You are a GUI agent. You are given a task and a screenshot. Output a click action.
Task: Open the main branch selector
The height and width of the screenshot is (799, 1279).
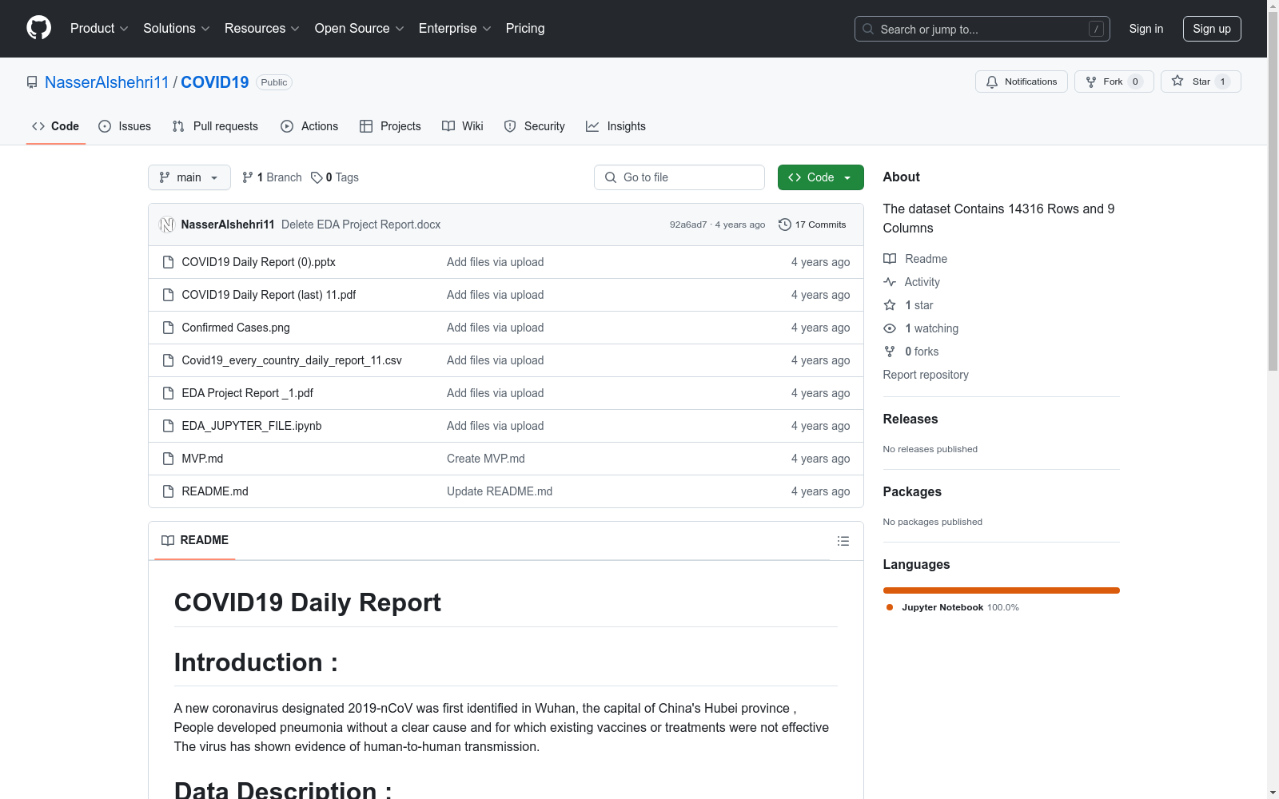pos(189,177)
